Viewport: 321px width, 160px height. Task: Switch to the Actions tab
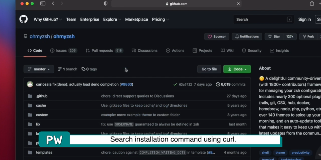pos(175,50)
